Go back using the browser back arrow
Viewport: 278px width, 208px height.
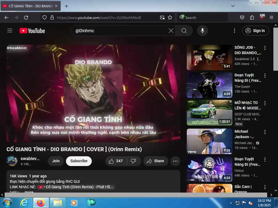(x=7, y=18)
